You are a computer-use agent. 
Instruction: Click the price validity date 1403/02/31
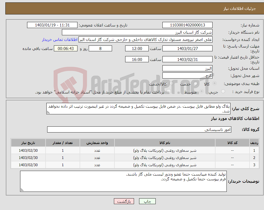(187, 59)
